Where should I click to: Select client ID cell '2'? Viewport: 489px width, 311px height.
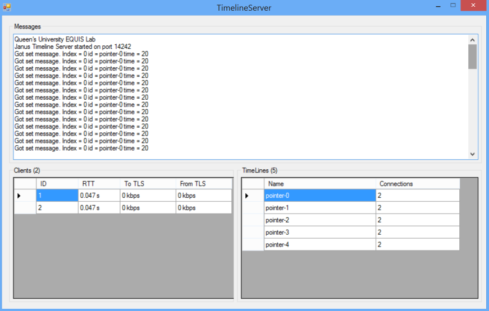pos(57,208)
